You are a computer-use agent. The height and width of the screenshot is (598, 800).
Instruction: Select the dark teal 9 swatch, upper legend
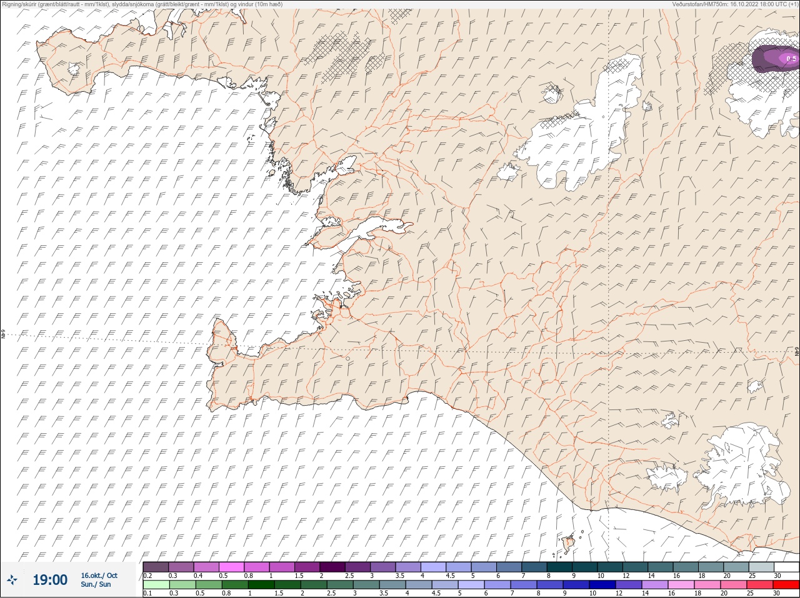(584, 567)
